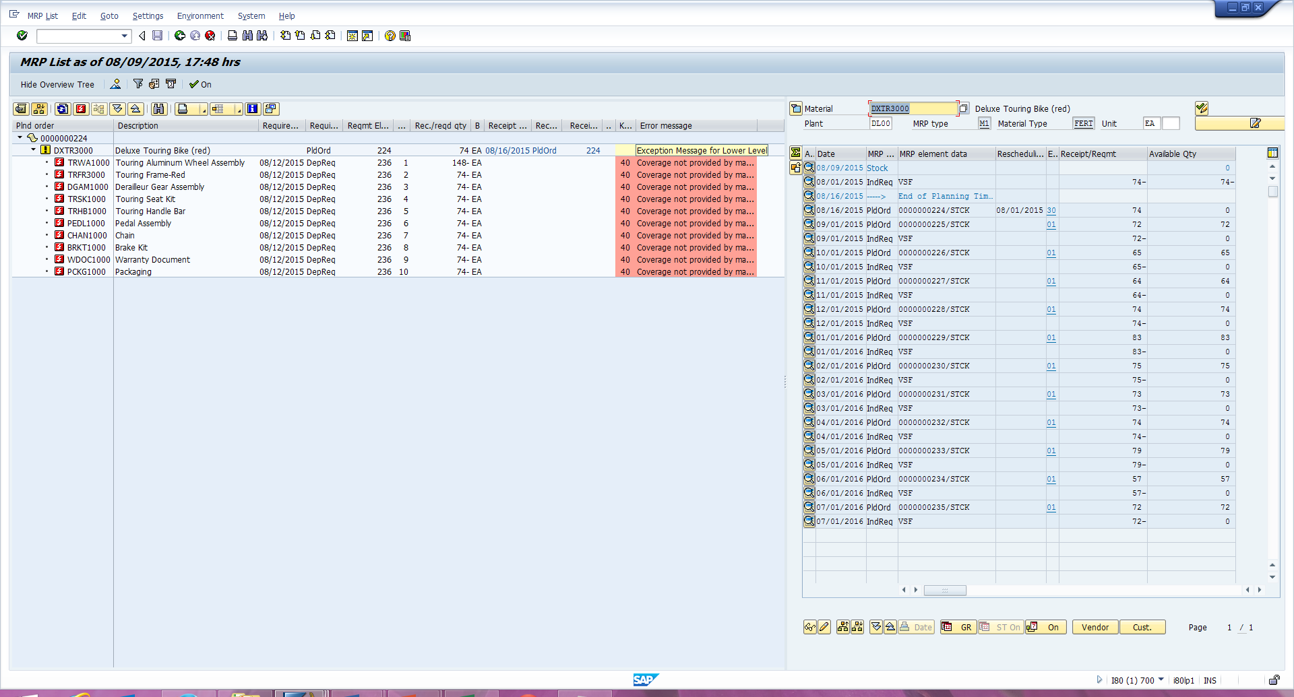Click the Delete Filter icon

coord(171,84)
